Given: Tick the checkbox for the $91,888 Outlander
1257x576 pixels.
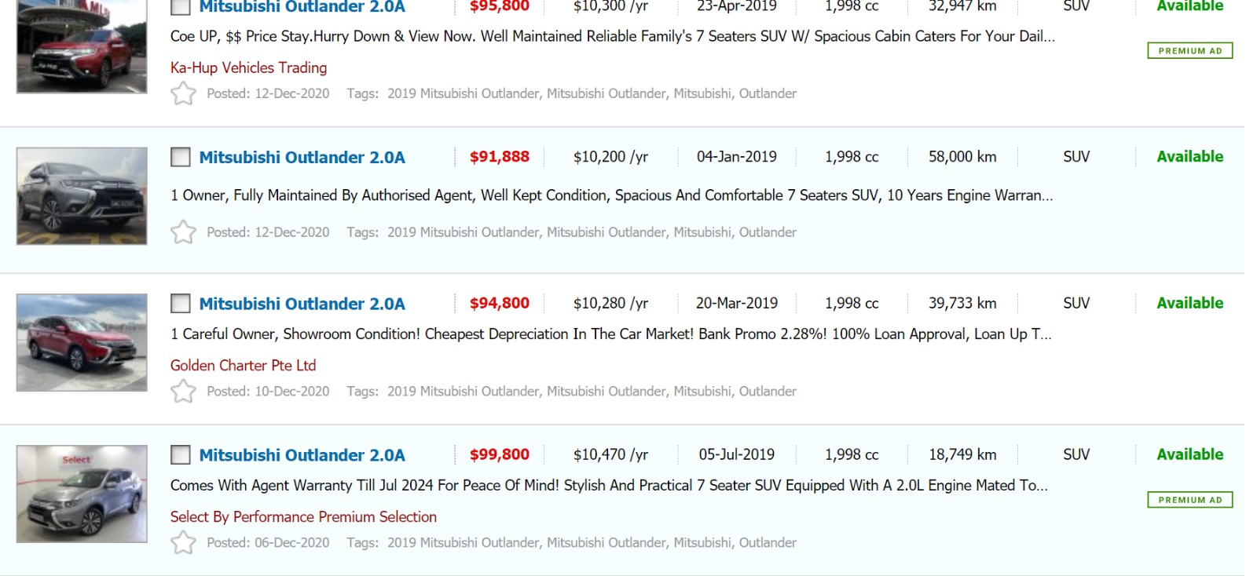Looking at the screenshot, I should pyautogui.click(x=181, y=157).
